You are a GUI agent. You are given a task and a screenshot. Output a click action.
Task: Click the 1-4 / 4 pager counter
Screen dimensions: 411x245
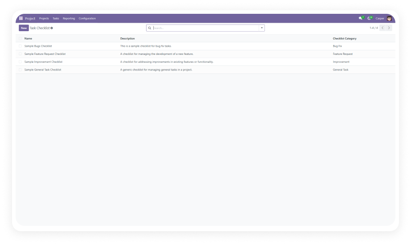point(373,28)
